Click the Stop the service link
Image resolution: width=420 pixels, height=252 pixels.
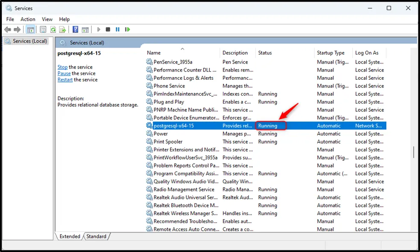pos(62,67)
